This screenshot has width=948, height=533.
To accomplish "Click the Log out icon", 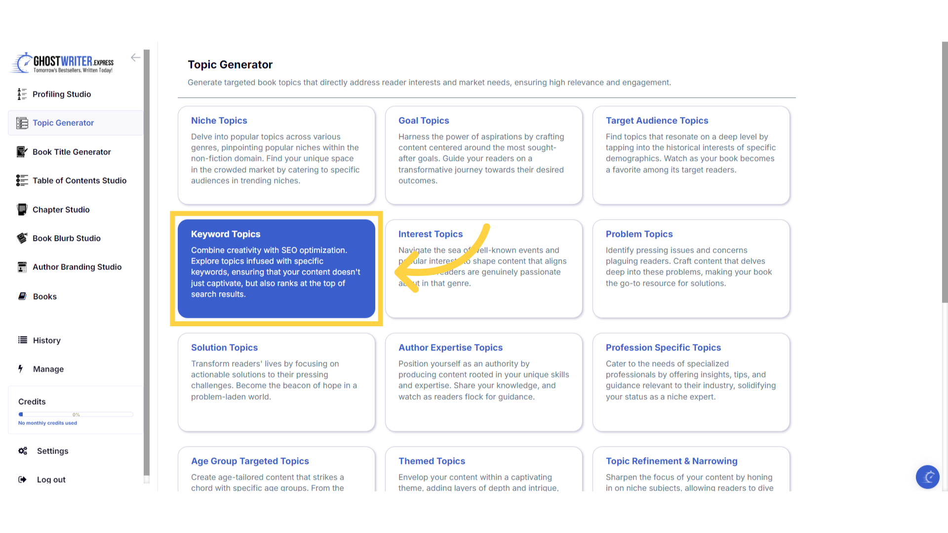I will (x=23, y=479).
